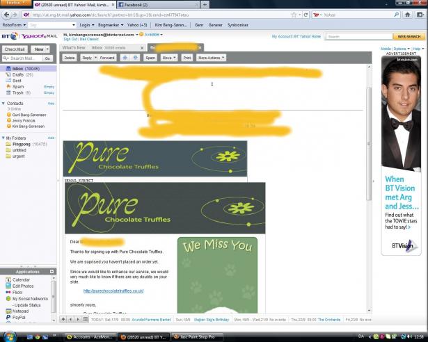Bookmark page using the star icon
Image resolution: width=428 pixels, height=342 pixels.
(x=294, y=15)
